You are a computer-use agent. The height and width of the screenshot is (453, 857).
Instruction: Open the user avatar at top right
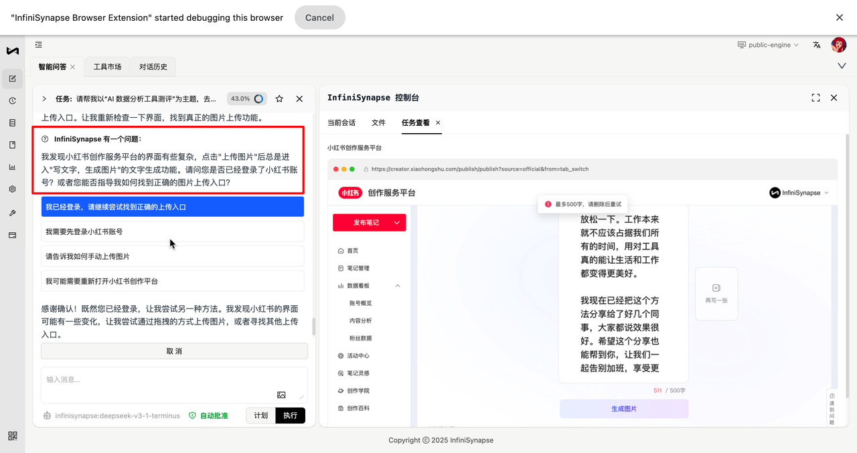coord(839,45)
